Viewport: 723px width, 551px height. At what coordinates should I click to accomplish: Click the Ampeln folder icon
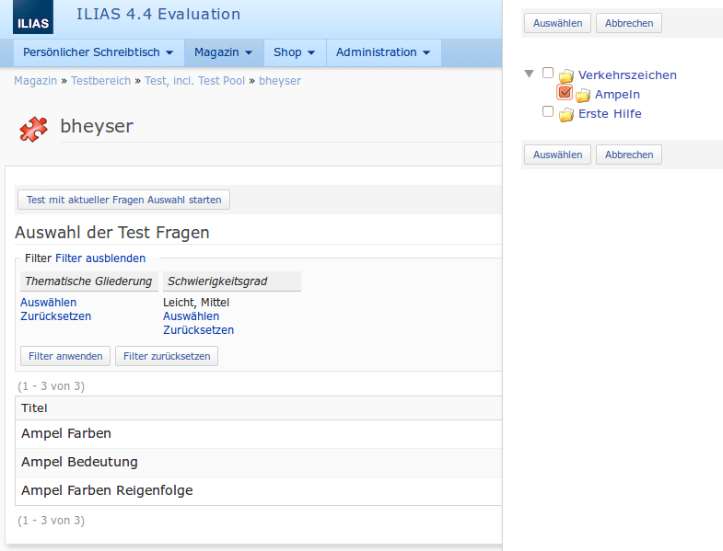[583, 95]
